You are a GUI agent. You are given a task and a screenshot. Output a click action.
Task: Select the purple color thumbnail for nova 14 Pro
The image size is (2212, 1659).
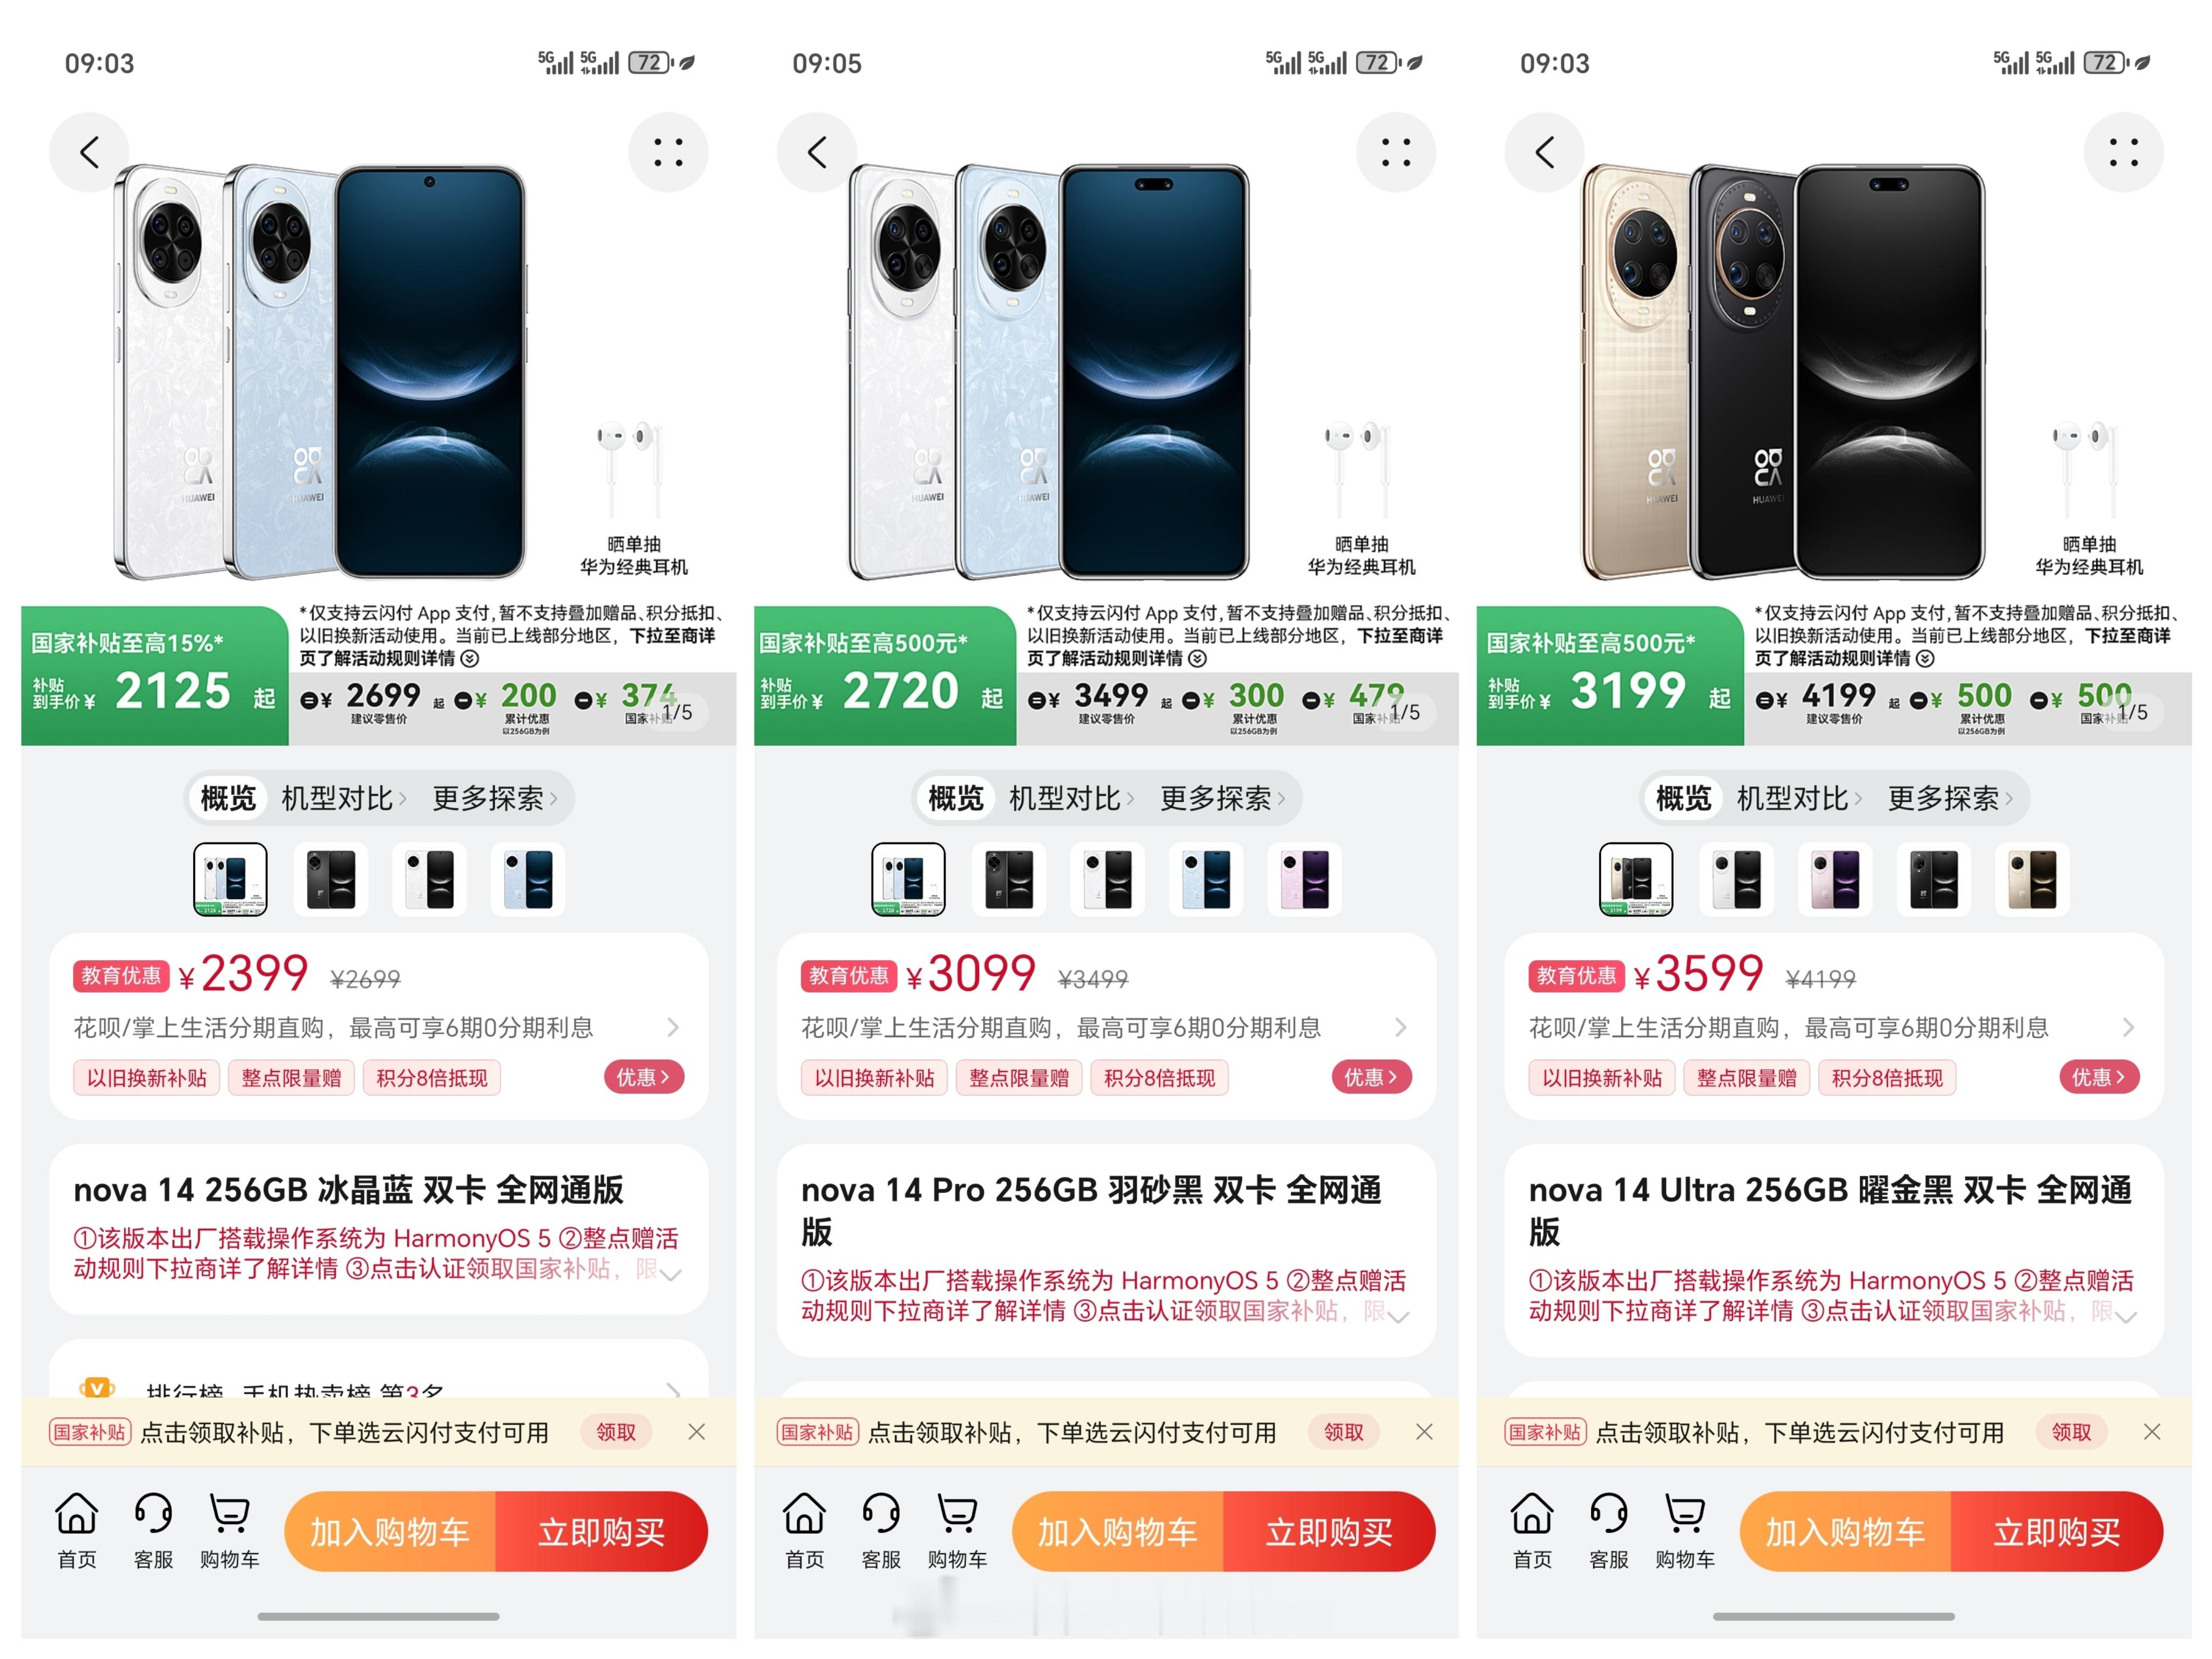point(1304,879)
